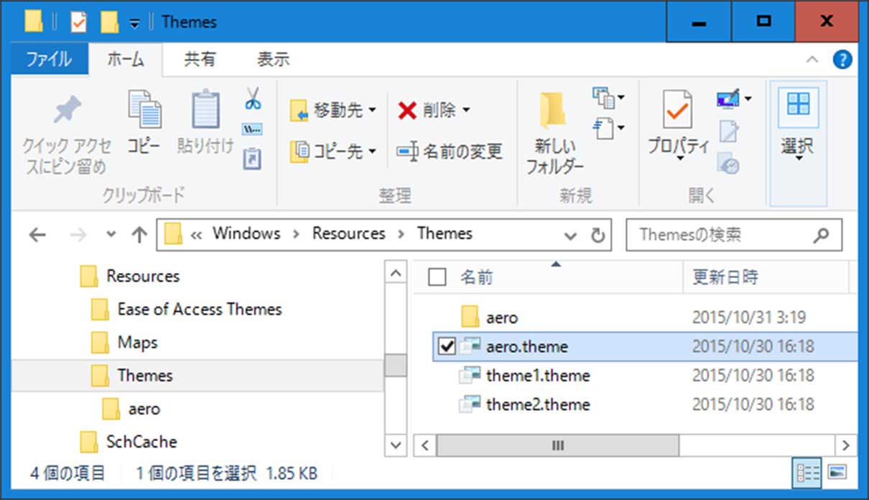Switch to large icons view in status bar
This screenshot has height=500, width=869.
837,473
